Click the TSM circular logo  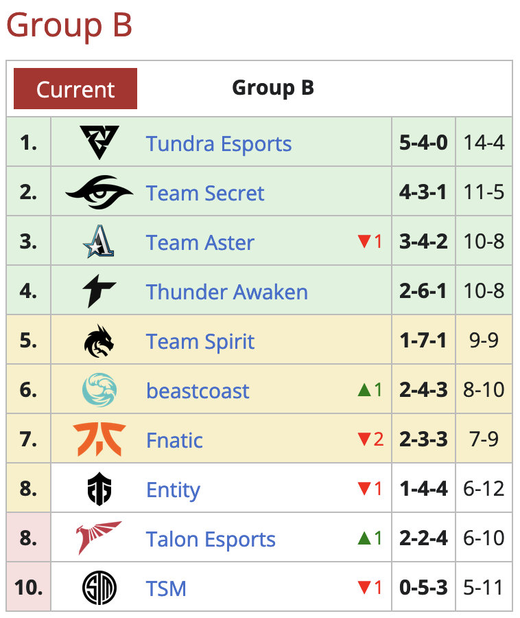pos(99,588)
